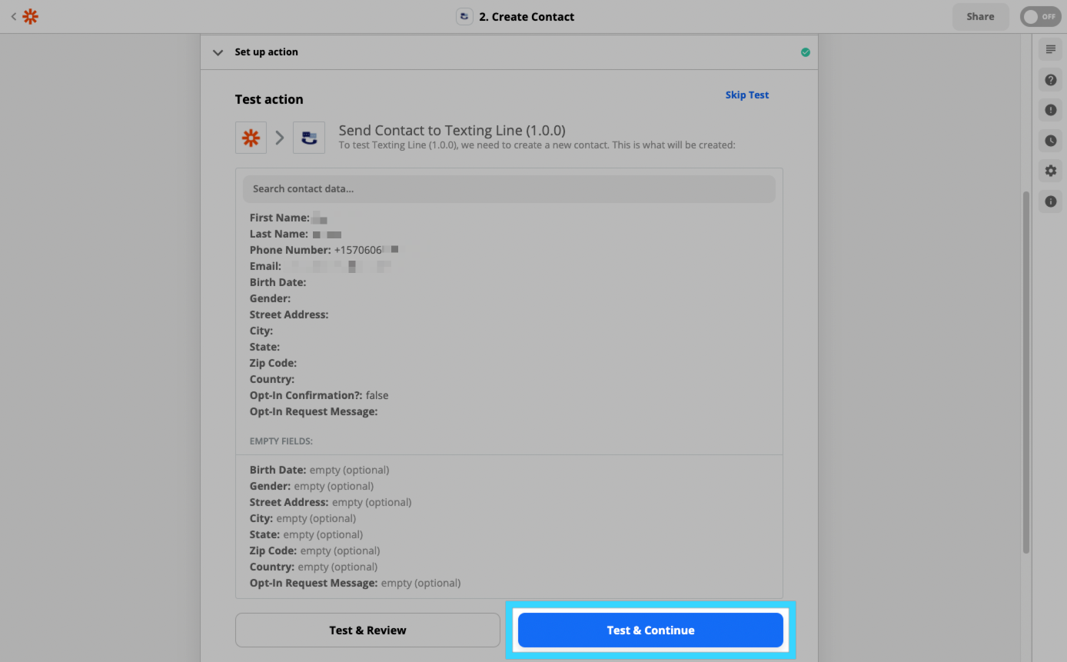Screen dimensions: 1067x662
Task: Click State: empty (optional) row
Action: click(306, 534)
